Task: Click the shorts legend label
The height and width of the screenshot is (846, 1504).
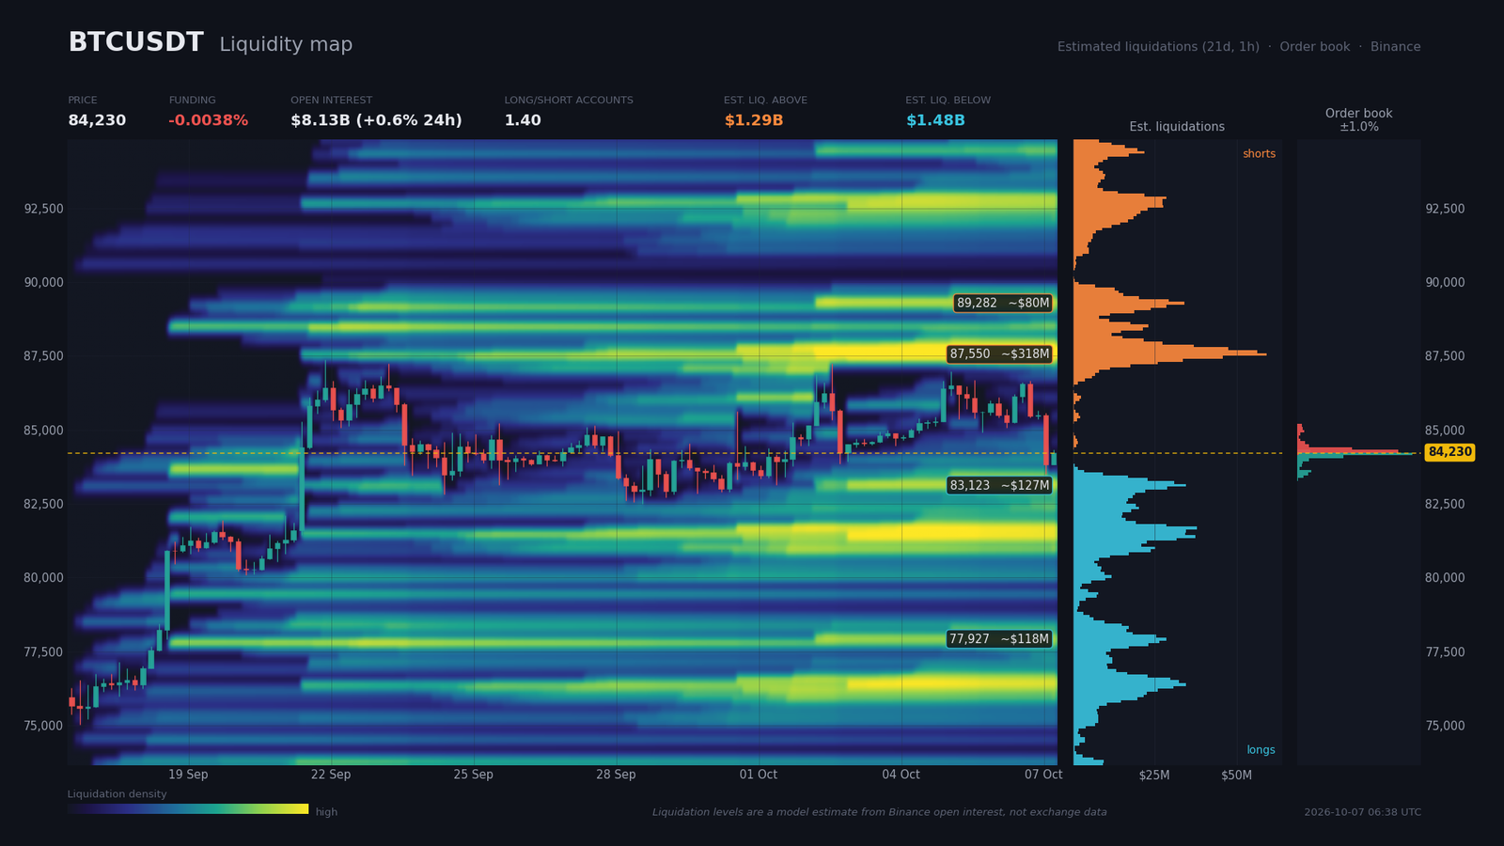Action: click(1259, 154)
